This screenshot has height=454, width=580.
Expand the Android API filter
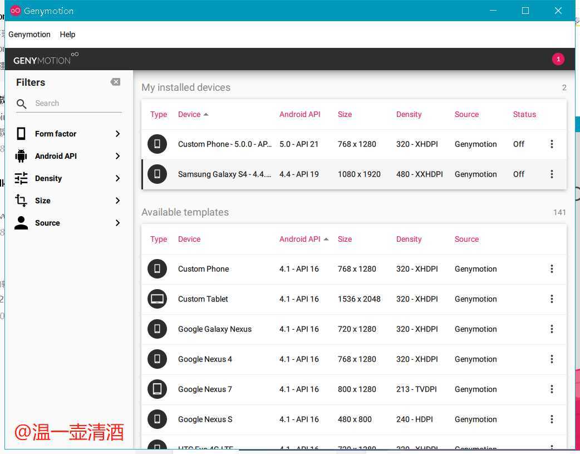coord(117,156)
